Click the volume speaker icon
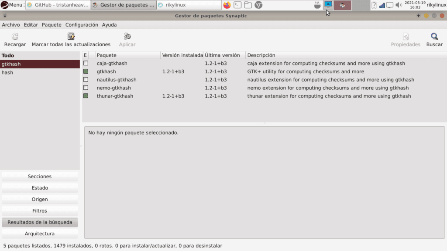The width and height of the screenshot is (447, 251). 399,5
